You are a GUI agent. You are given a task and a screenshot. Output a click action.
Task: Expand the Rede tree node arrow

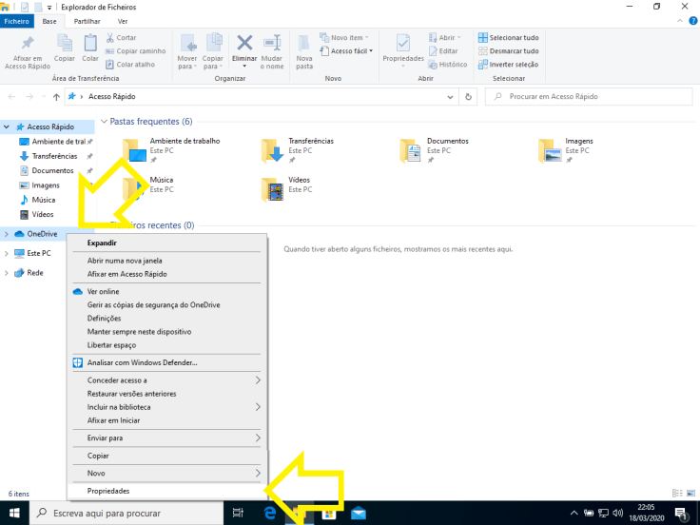[x=7, y=273]
